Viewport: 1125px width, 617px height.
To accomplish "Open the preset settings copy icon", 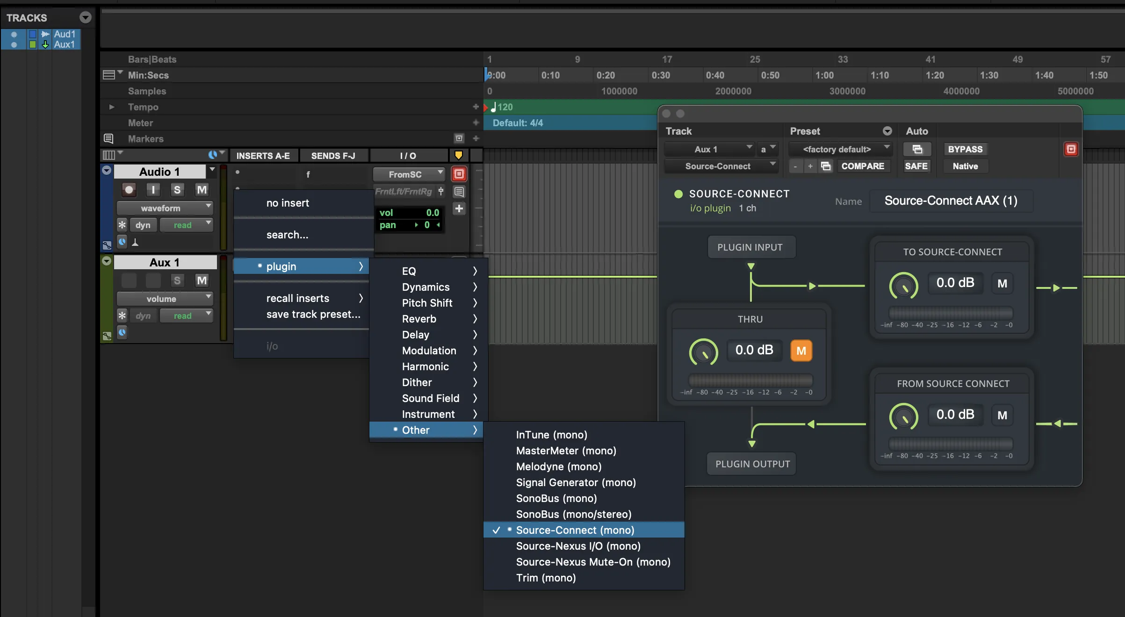I will (x=826, y=166).
